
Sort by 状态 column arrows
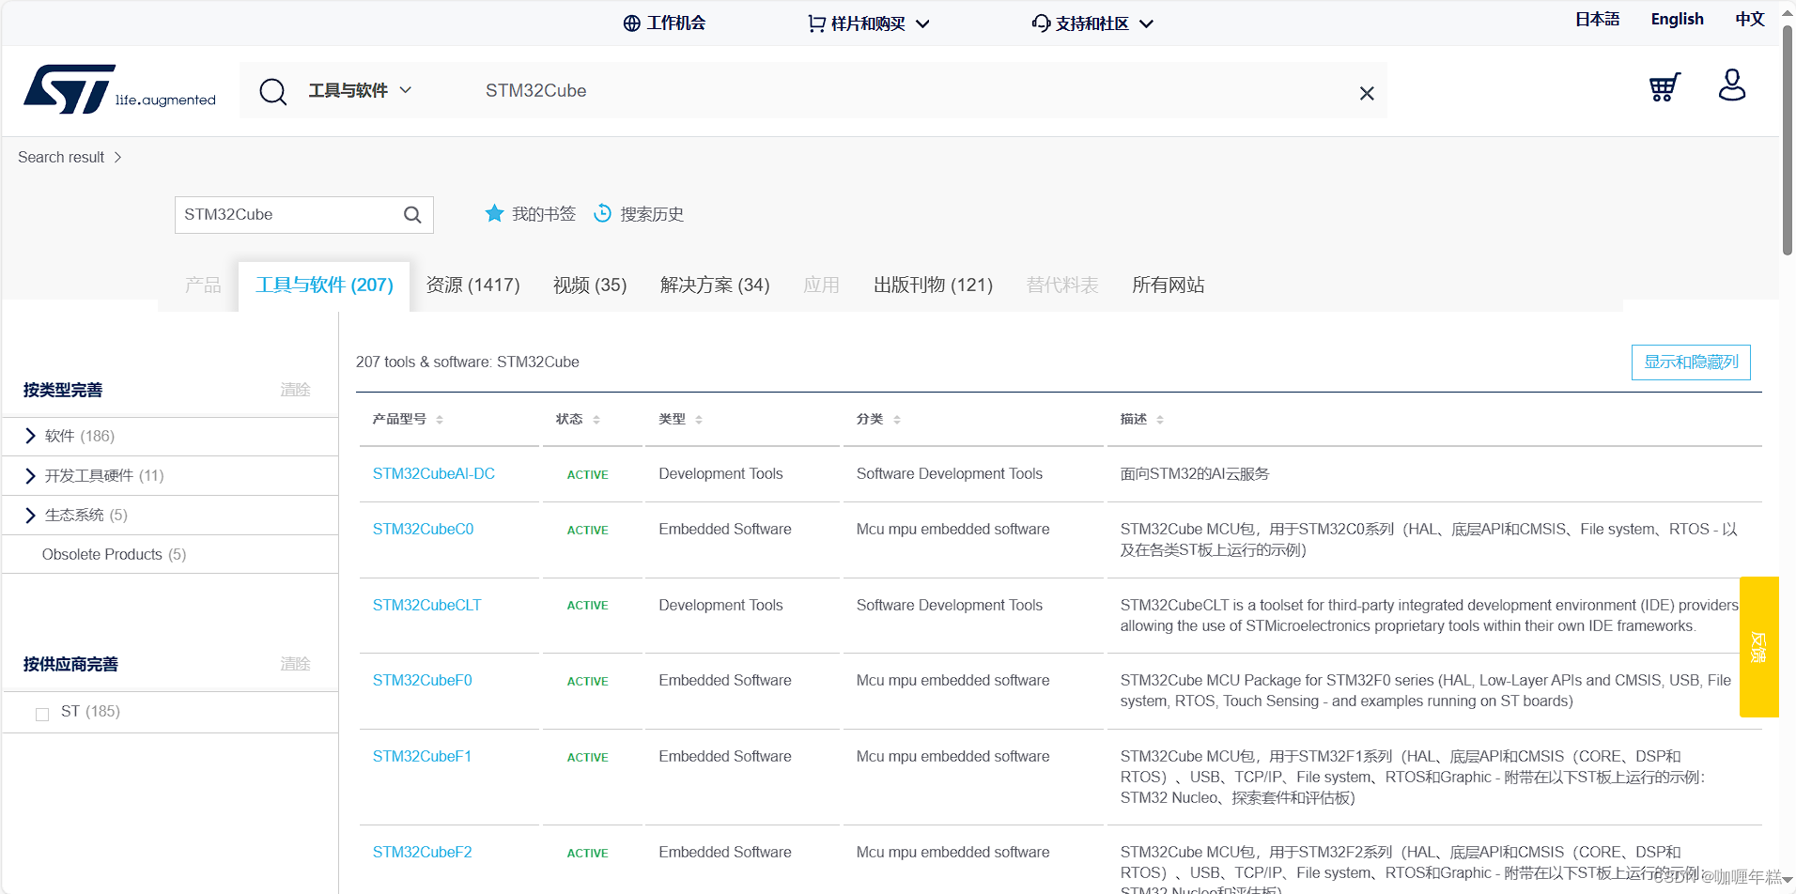(x=596, y=420)
